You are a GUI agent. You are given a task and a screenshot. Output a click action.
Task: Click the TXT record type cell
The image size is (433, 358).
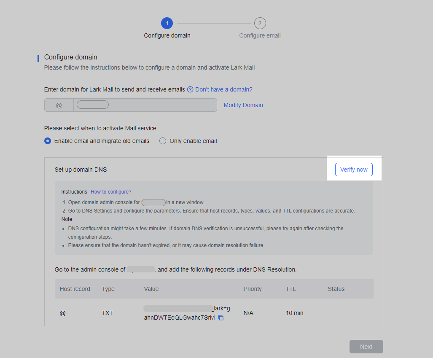click(108, 313)
